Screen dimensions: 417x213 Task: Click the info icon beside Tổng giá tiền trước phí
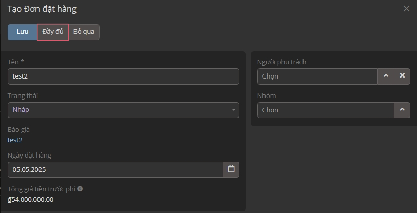[x=80, y=189]
